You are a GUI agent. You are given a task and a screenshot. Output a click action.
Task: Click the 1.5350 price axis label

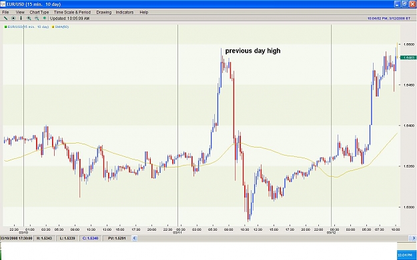pyautogui.click(x=409, y=166)
